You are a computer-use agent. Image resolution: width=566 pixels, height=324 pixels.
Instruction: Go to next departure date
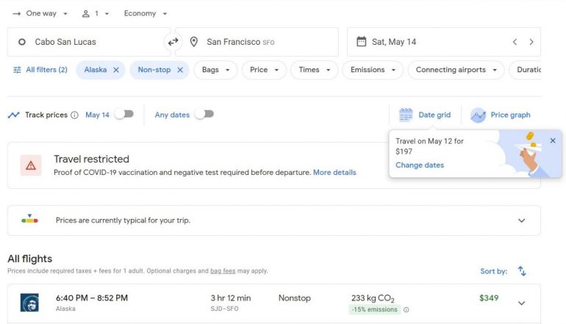[x=531, y=42]
